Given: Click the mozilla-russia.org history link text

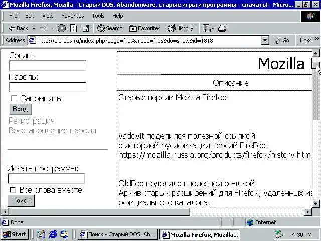Looking at the screenshot, I should pos(215,155).
